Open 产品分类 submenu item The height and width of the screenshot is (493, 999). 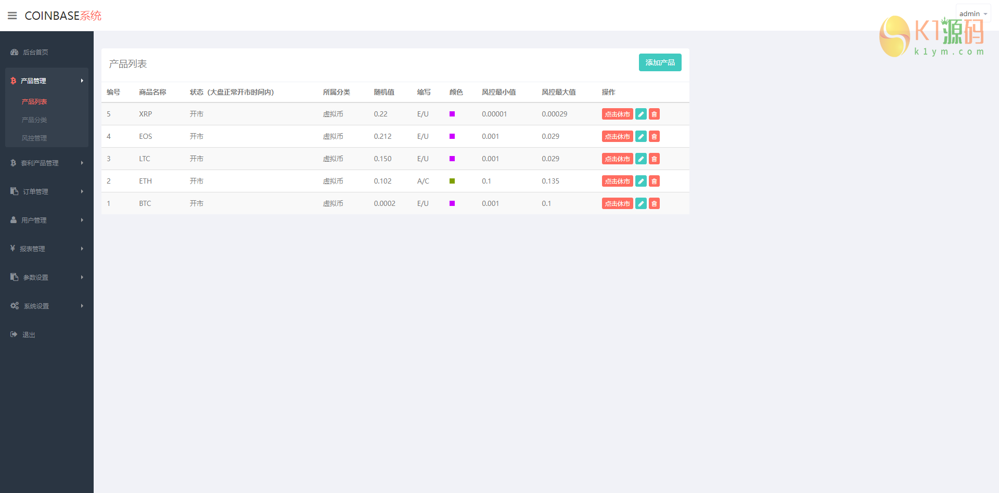[34, 120]
